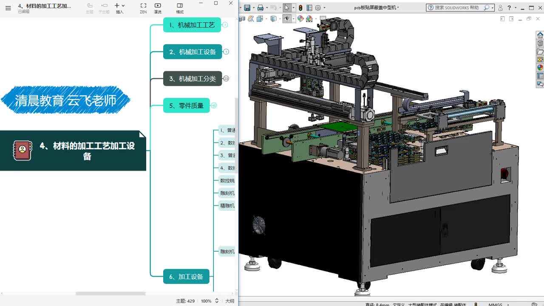The image size is (544, 306).
Task: Open SolidWorks Options gear icon
Action: coord(317,8)
